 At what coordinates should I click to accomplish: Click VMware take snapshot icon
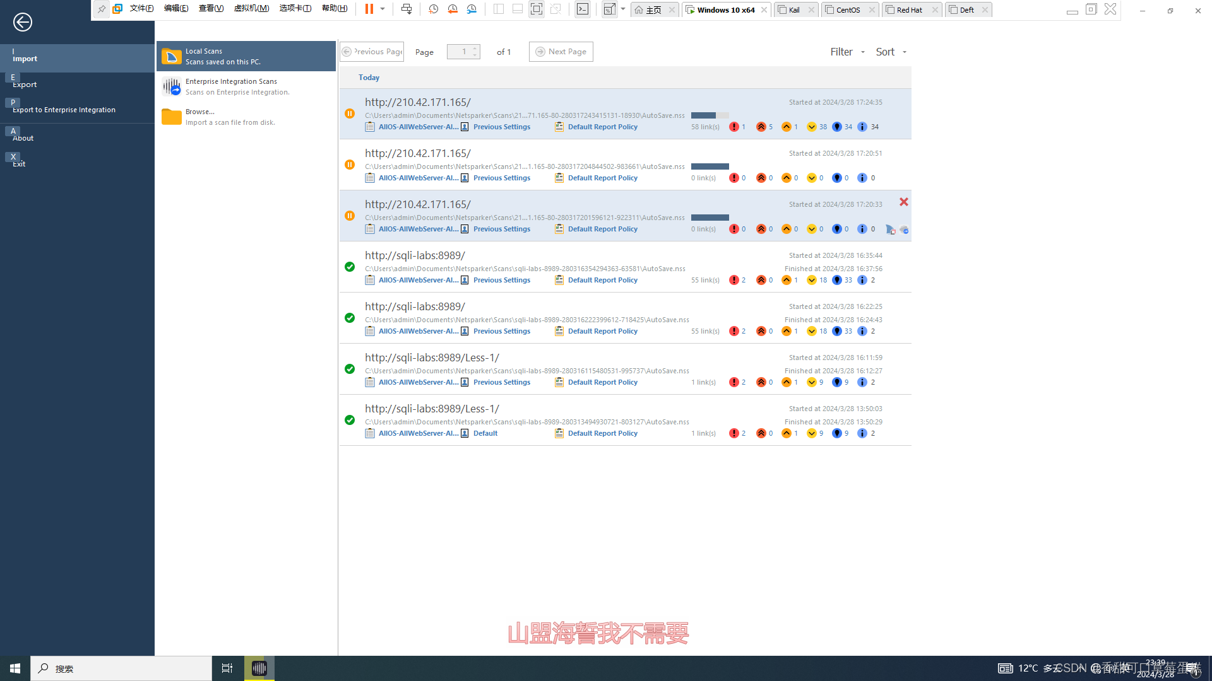(x=433, y=9)
